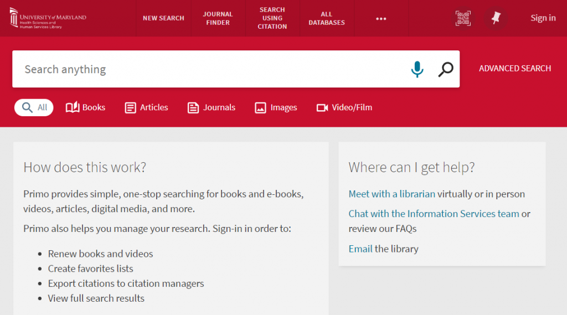Go to Journal Finder
Viewport: 567px width, 315px height.
click(x=218, y=18)
